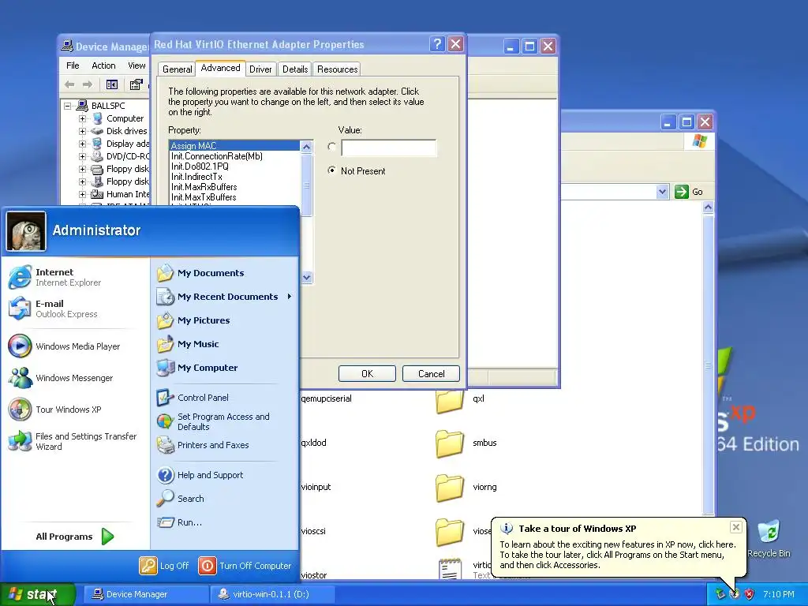Expand the Human Interface Devices node
Screen dimensions: 808x606
point(82,194)
